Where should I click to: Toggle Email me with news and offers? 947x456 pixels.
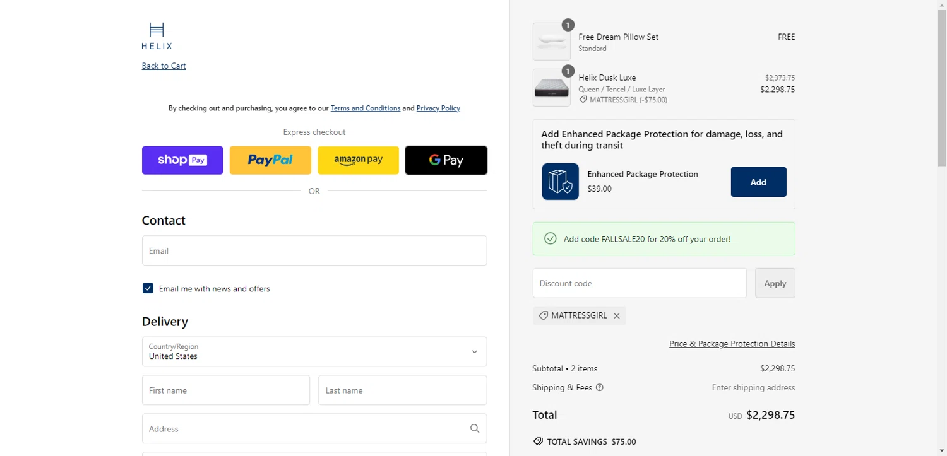pos(148,288)
